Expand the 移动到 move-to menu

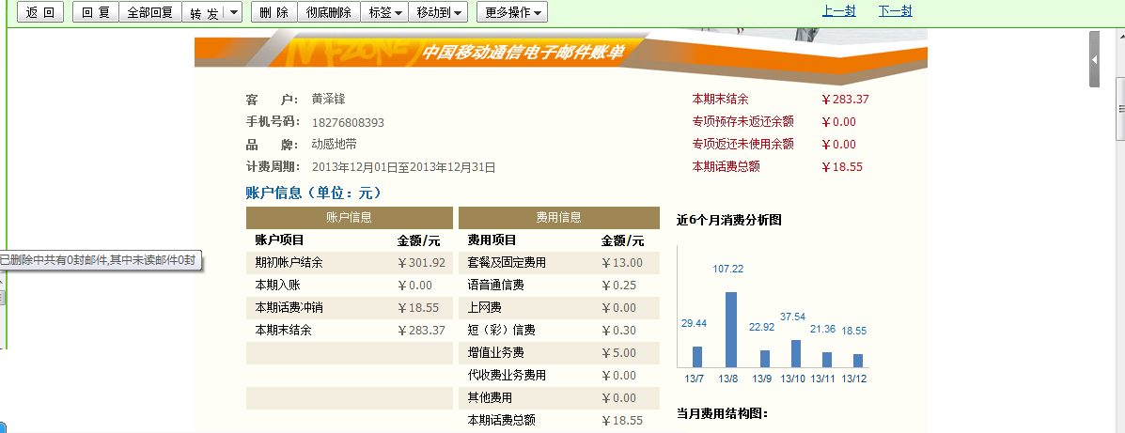(x=440, y=12)
